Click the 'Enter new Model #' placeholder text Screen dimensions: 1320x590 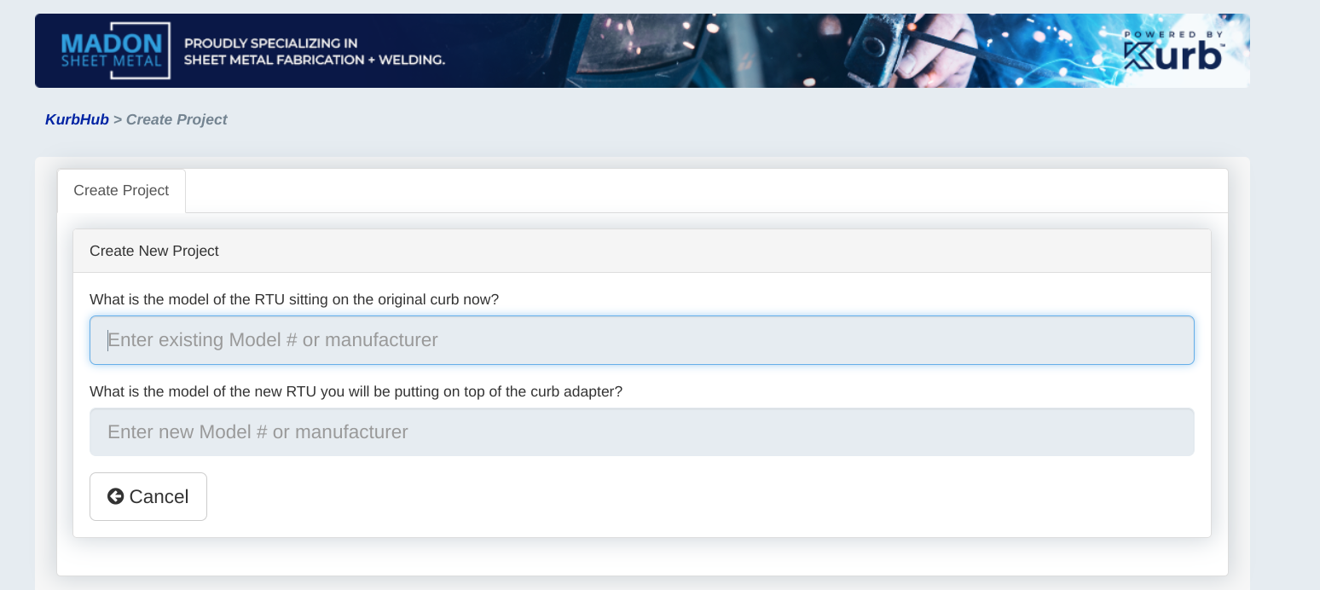click(x=258, y=432)
